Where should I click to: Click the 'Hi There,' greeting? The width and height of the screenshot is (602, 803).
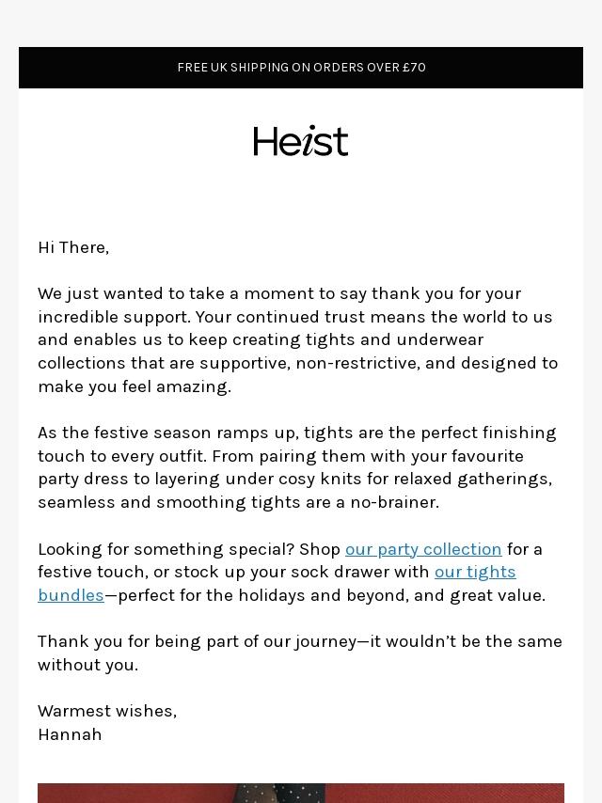[x=73, y=248]
